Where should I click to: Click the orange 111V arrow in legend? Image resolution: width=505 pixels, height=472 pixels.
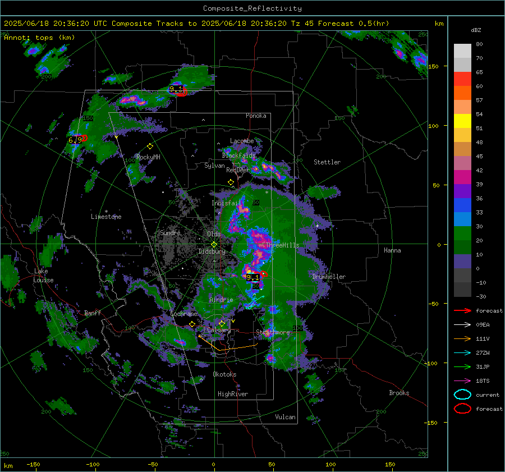tap(462, 338)
